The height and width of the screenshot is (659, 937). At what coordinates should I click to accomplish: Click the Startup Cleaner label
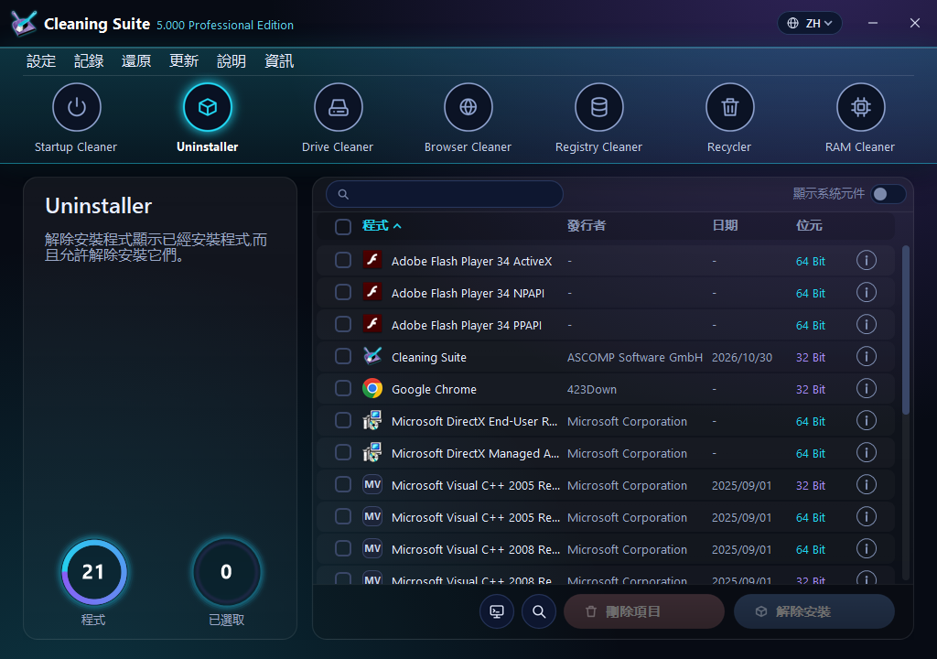tap(76, 147)
